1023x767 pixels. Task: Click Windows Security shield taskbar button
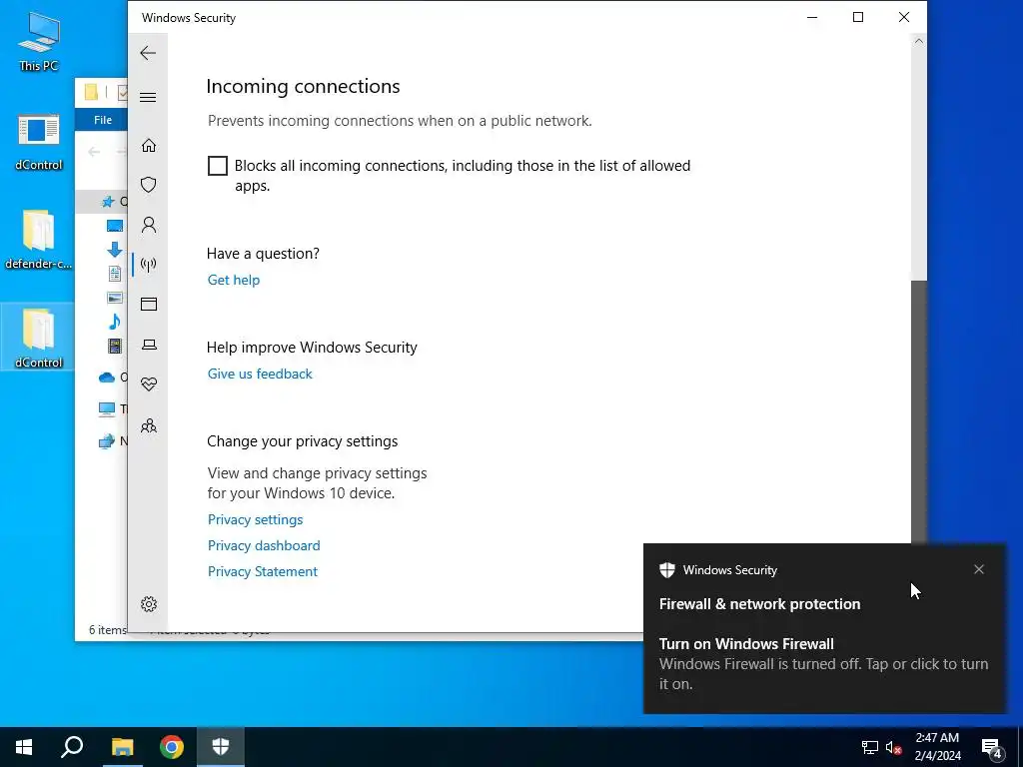[221, 747]
